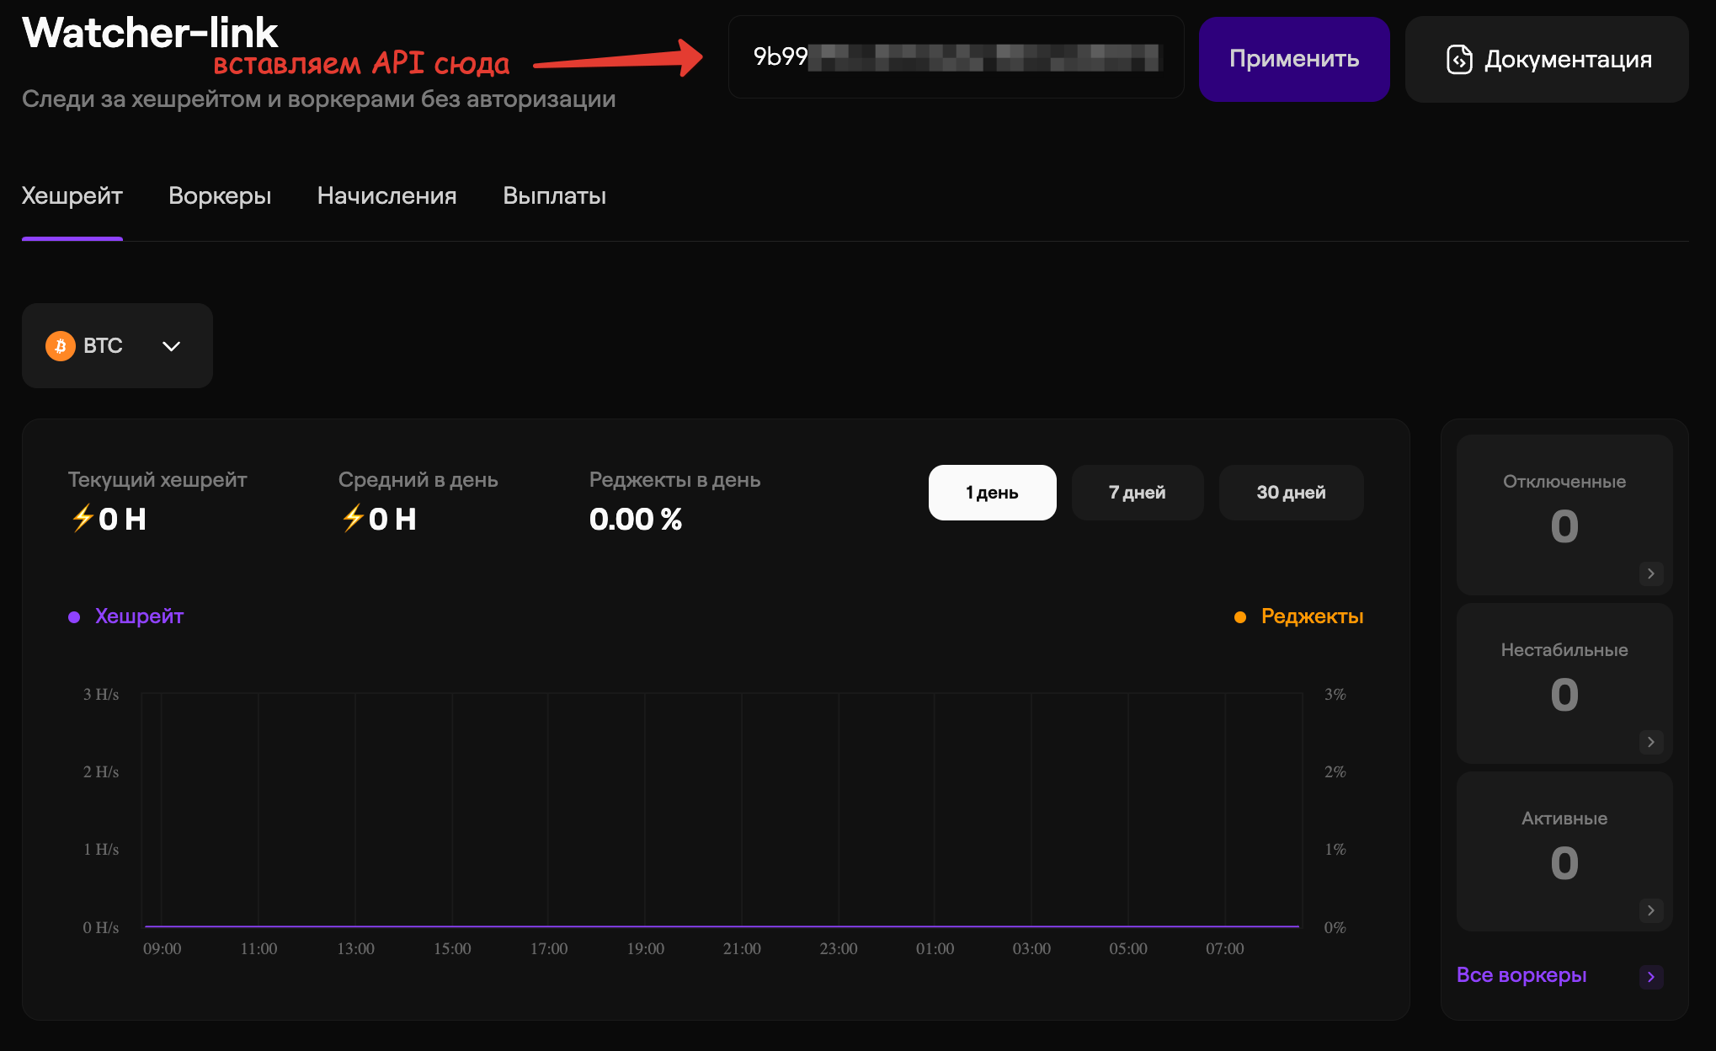Click the chevron icon on Активные card

pyautogui.click(x=1651, y=910)
